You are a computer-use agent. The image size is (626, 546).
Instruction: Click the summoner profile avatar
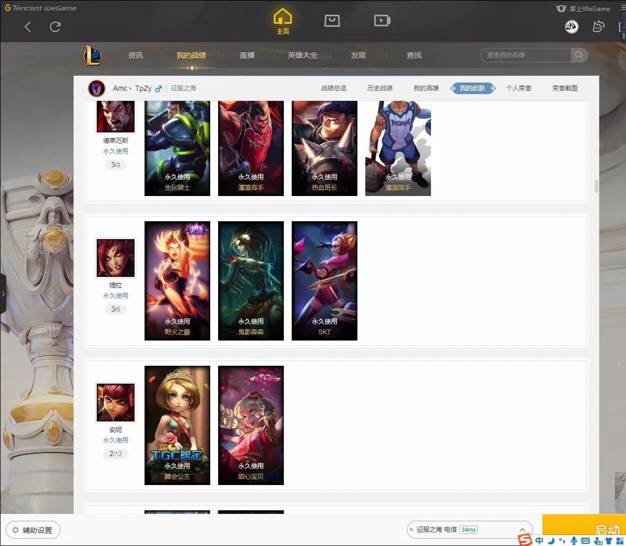coord(97,88)
